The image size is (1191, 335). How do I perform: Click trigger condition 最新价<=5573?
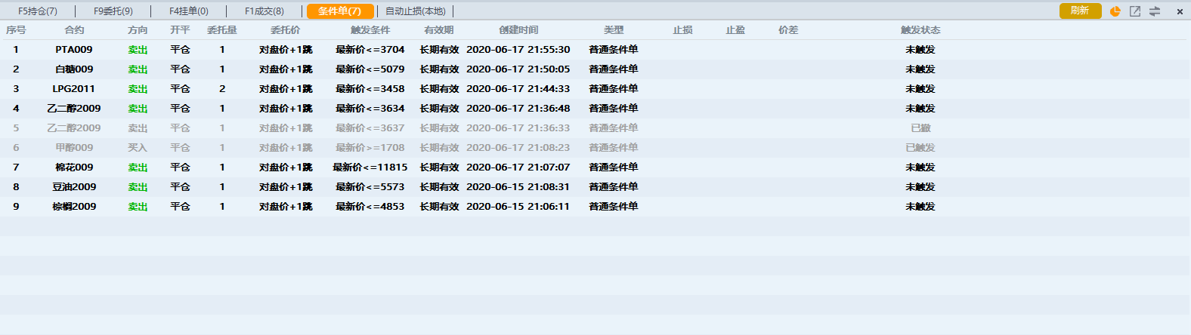[x=370, y=187]
